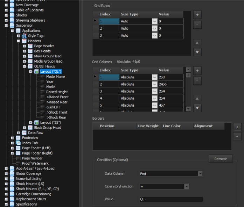
Task: Collapse the Suspension tree node
Action: [6, 26]
